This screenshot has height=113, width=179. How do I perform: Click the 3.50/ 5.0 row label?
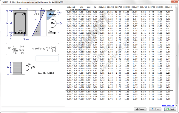click(72, 87)
